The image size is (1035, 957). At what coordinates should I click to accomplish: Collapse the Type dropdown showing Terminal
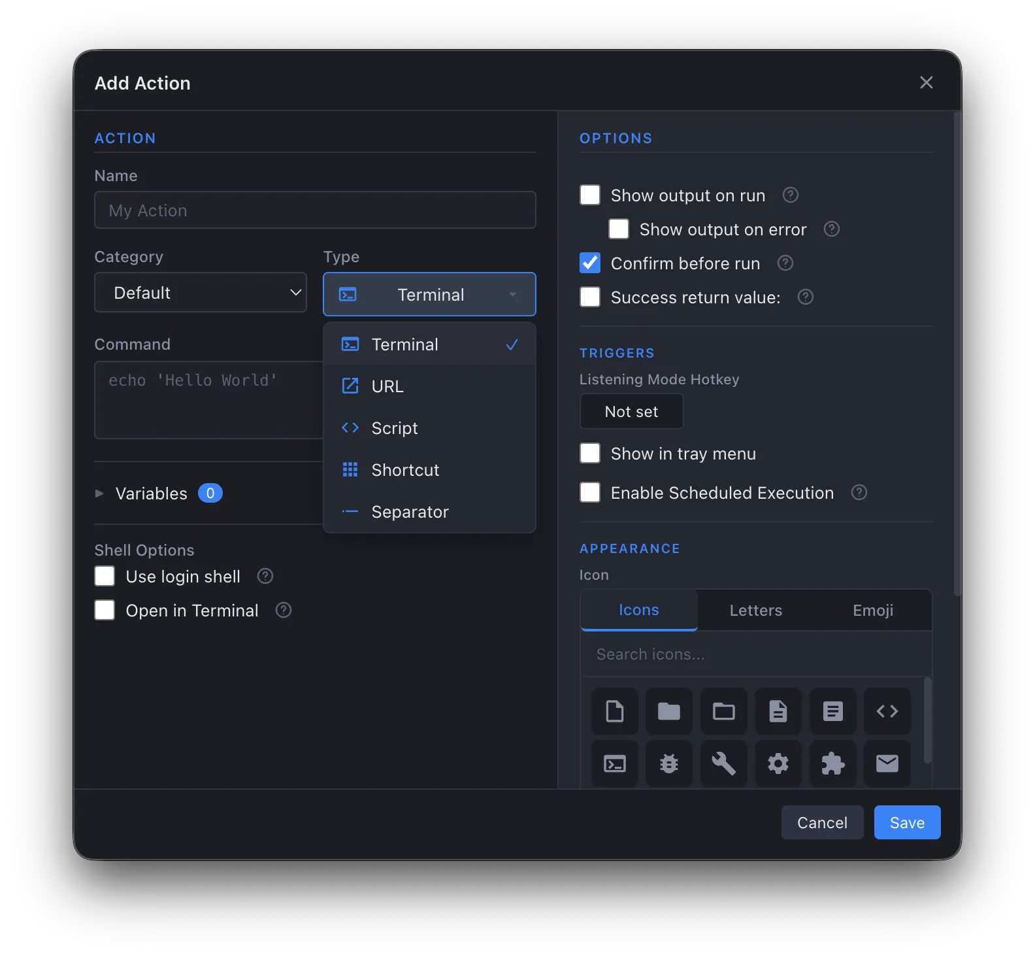coord(429,294)
